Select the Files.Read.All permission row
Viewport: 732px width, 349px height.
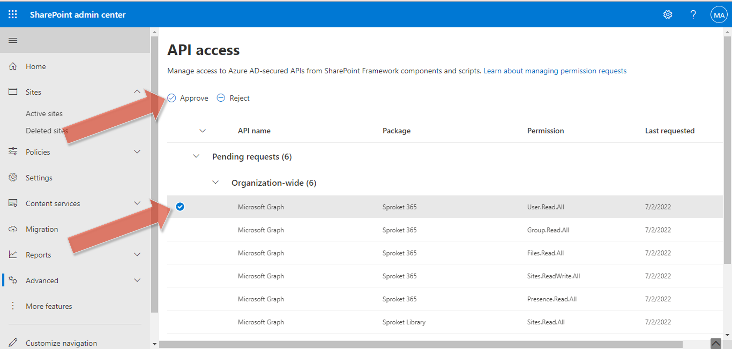click(445, 253)
